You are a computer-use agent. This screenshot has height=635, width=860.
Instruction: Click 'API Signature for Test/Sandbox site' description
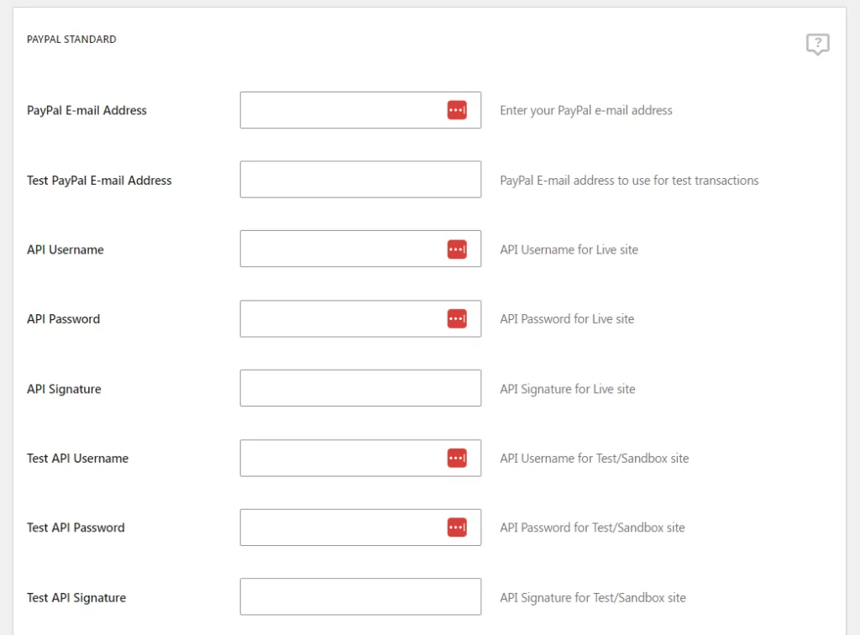(x=593, y=598)
